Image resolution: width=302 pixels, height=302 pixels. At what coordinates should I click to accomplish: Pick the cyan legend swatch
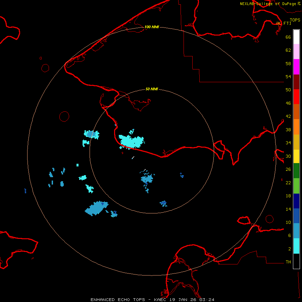[296, 246]
